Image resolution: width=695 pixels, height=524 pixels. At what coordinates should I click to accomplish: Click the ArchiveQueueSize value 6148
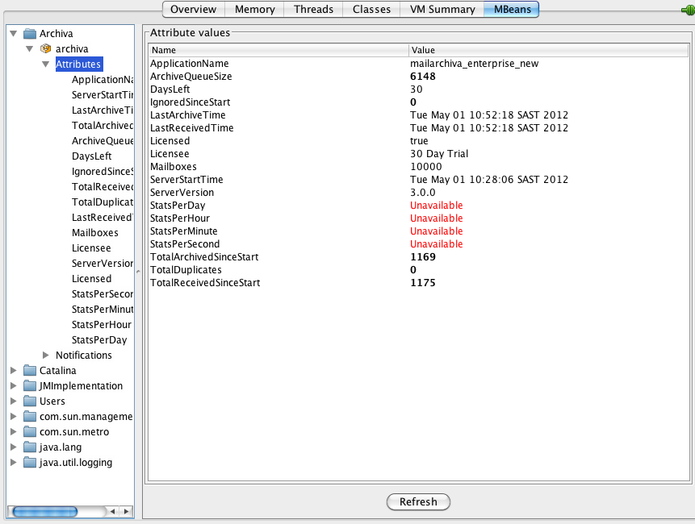pyautogui.click(x=423, y=77)
